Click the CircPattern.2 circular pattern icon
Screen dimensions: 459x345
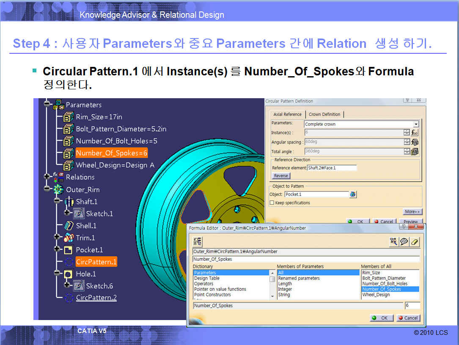[x=69, y=298]
